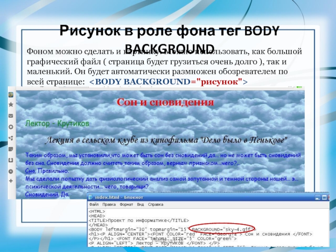Screen dimensions: 336x252
Task: Open the mail envelope icon in sidebar
Action: [x=11, y=116]
